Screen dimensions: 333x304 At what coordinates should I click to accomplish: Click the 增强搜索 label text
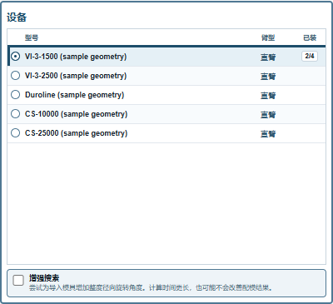(x=44, y=278)
